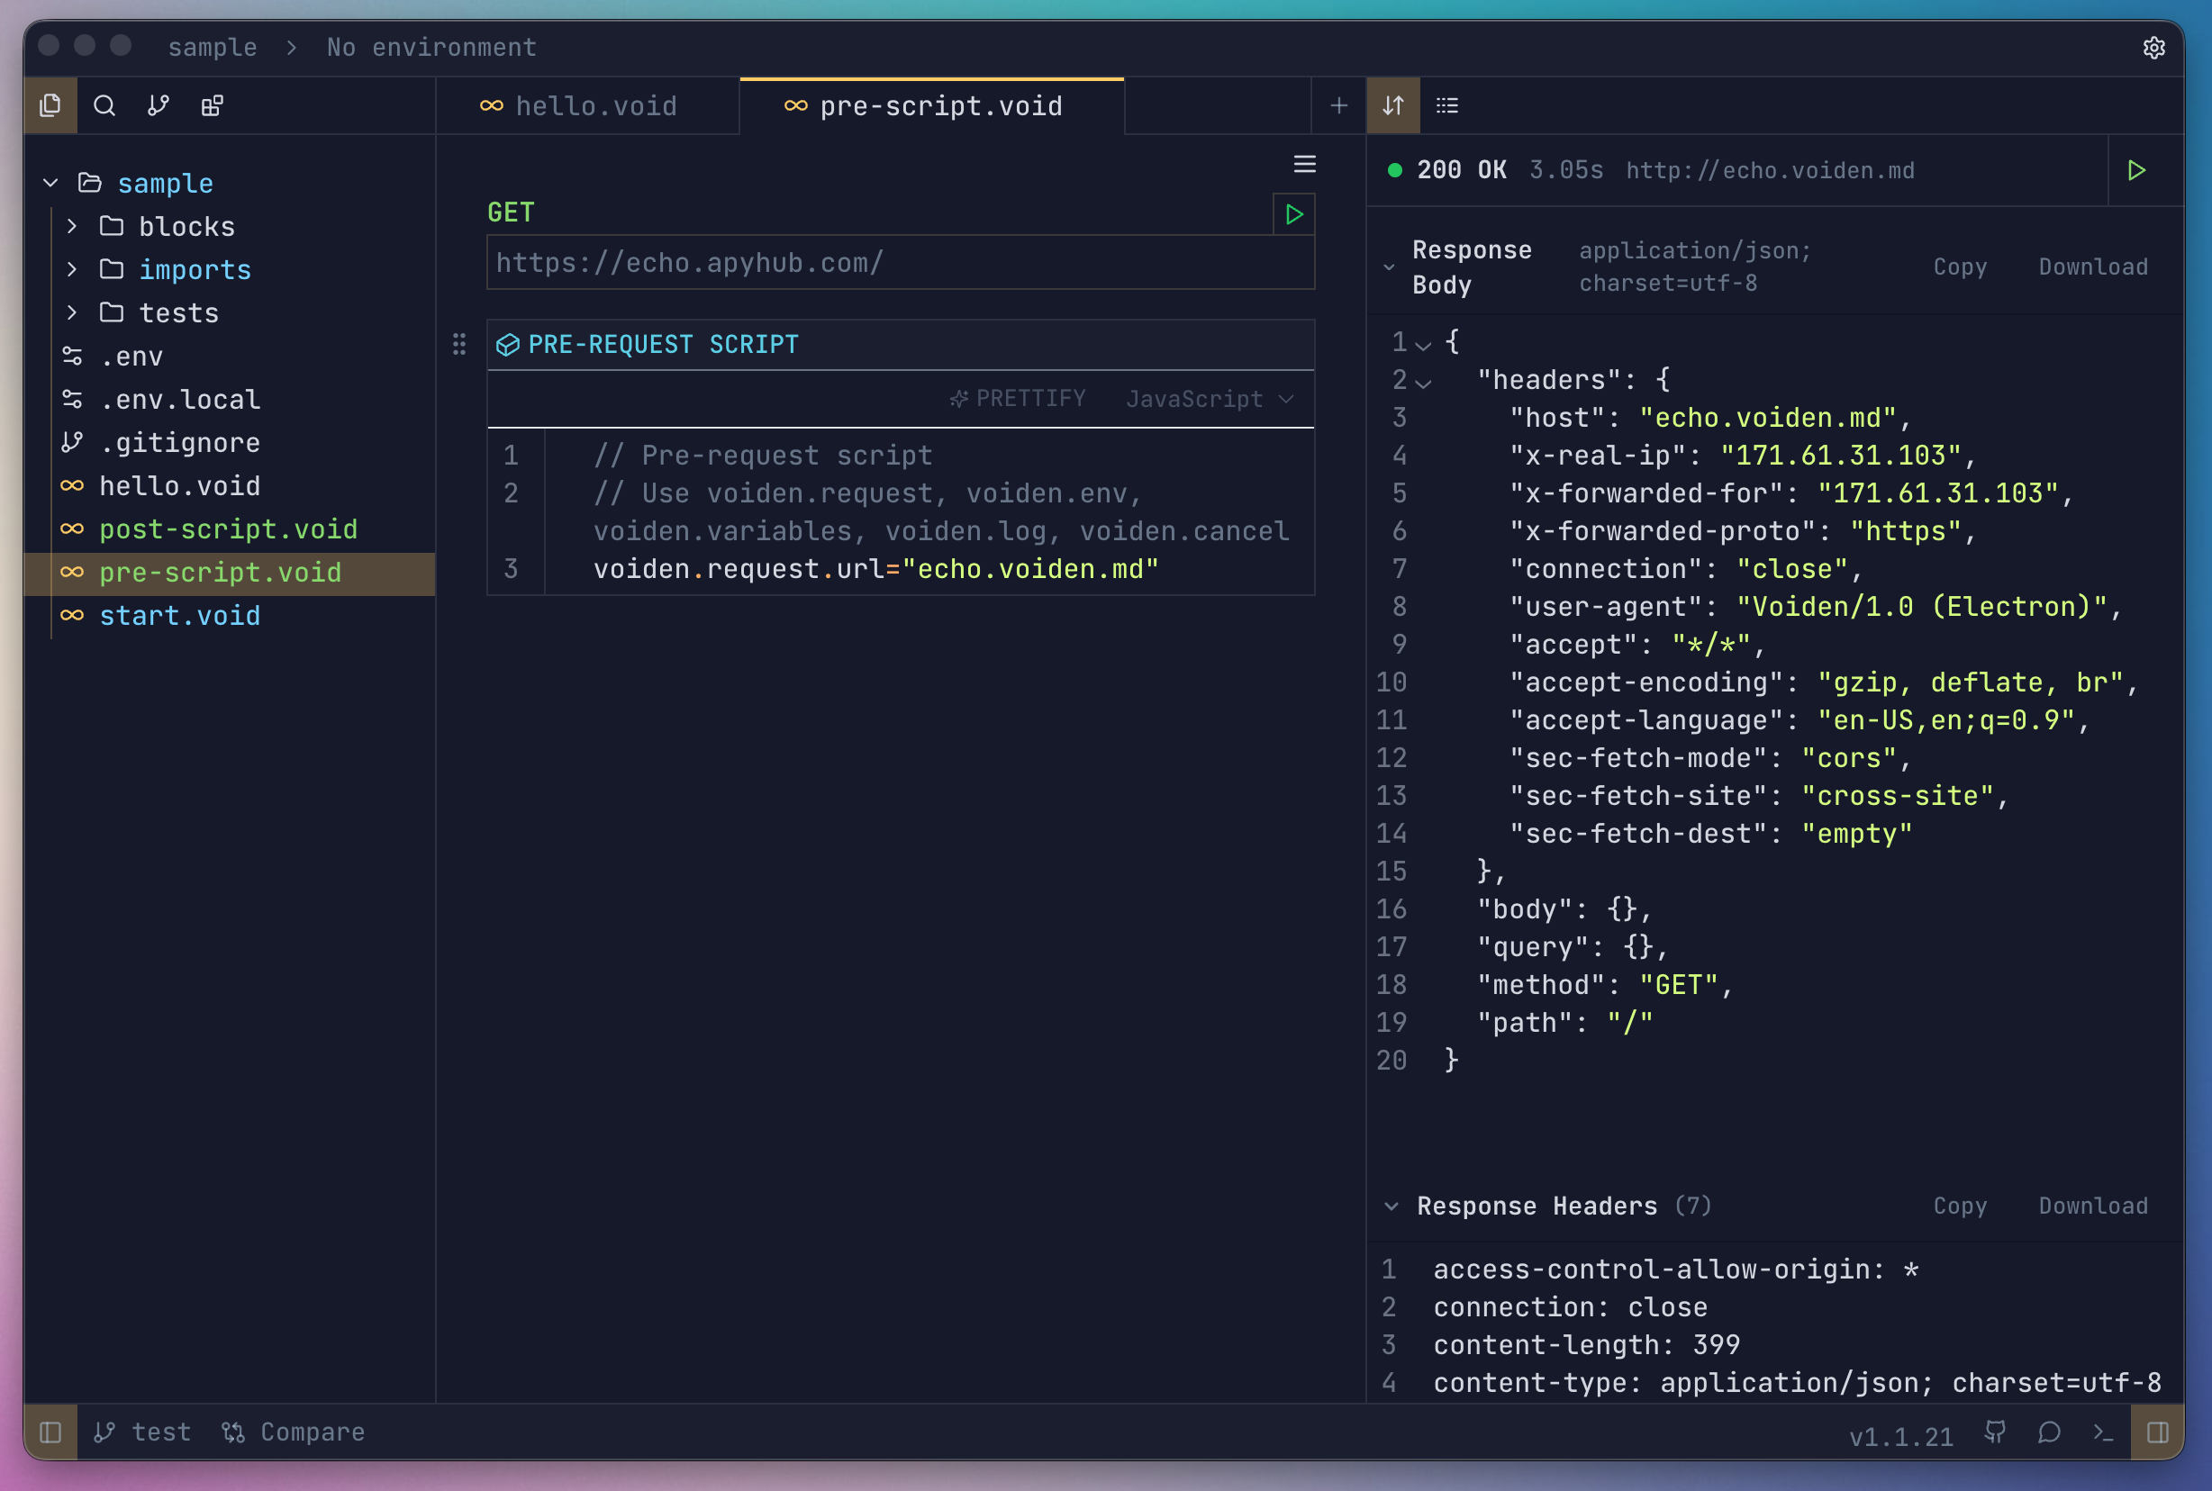
Task: Toggle the left sidebar panel
Action: tap(50, 1432)
